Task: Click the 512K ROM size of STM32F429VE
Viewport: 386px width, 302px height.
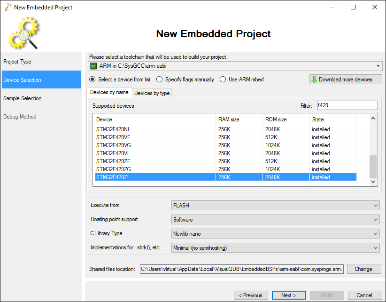Action: pyautogui.click(x=271, y=137)
